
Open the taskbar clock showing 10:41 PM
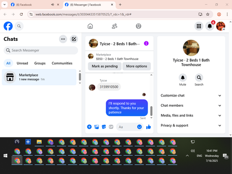(212, 156)
